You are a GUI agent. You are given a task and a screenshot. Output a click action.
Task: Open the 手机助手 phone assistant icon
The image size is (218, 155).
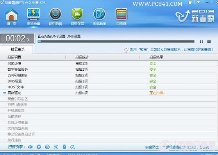coord(99,17)
